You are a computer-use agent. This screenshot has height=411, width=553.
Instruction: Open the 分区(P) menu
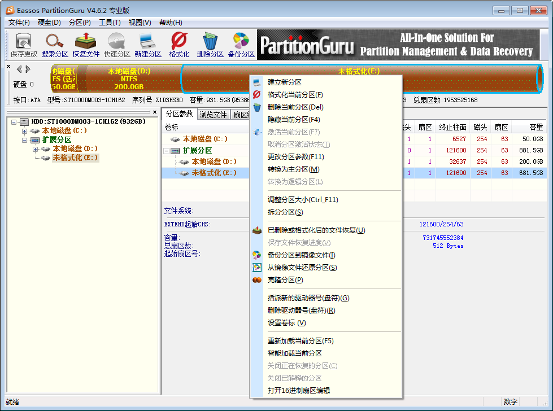[80, 23]
